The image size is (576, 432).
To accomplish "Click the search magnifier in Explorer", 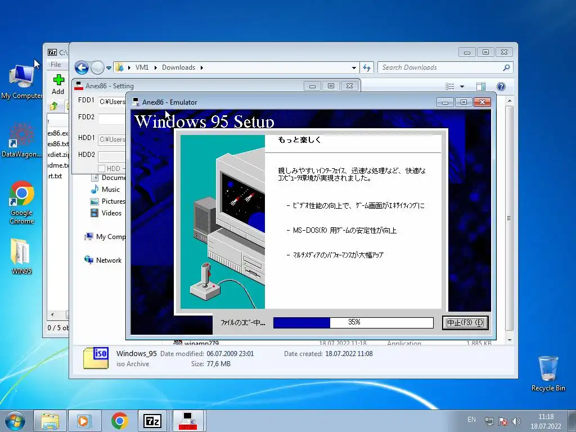I will [x=506, y=67].
